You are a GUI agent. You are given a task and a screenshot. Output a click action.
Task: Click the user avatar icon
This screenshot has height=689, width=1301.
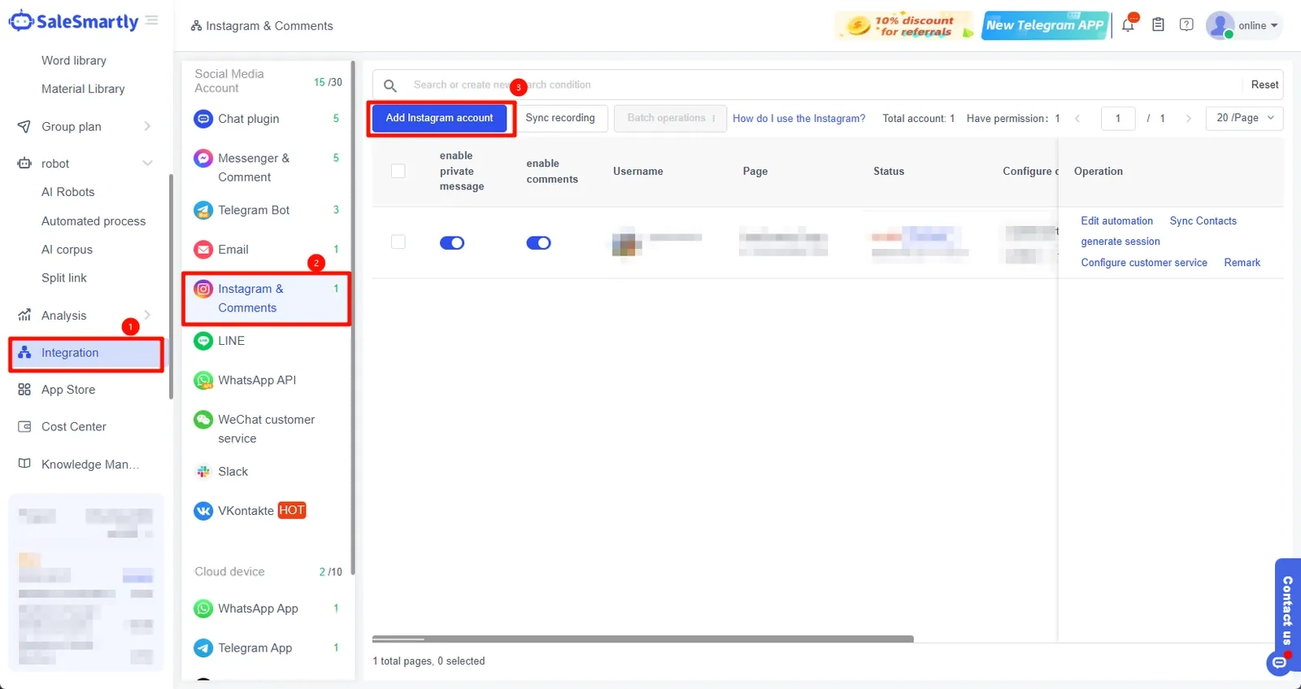[1220, 25]
